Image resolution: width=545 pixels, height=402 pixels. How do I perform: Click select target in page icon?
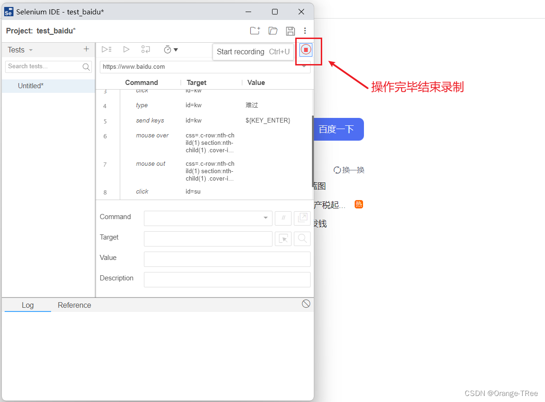coord(283,239)
